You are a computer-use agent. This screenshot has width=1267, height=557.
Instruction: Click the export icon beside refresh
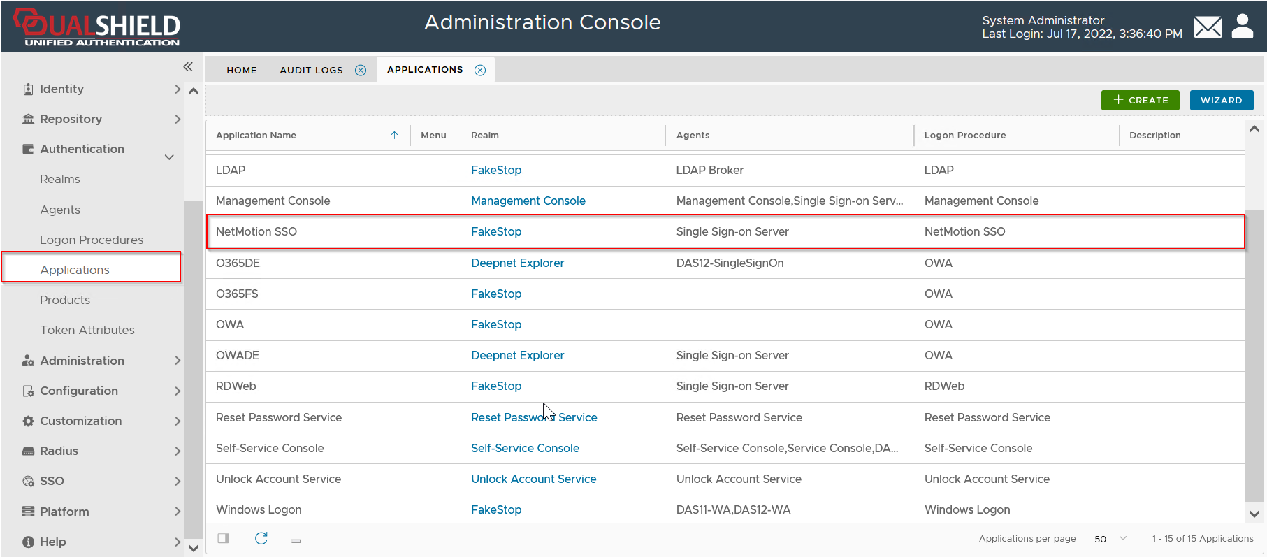[x=296, y=540]
